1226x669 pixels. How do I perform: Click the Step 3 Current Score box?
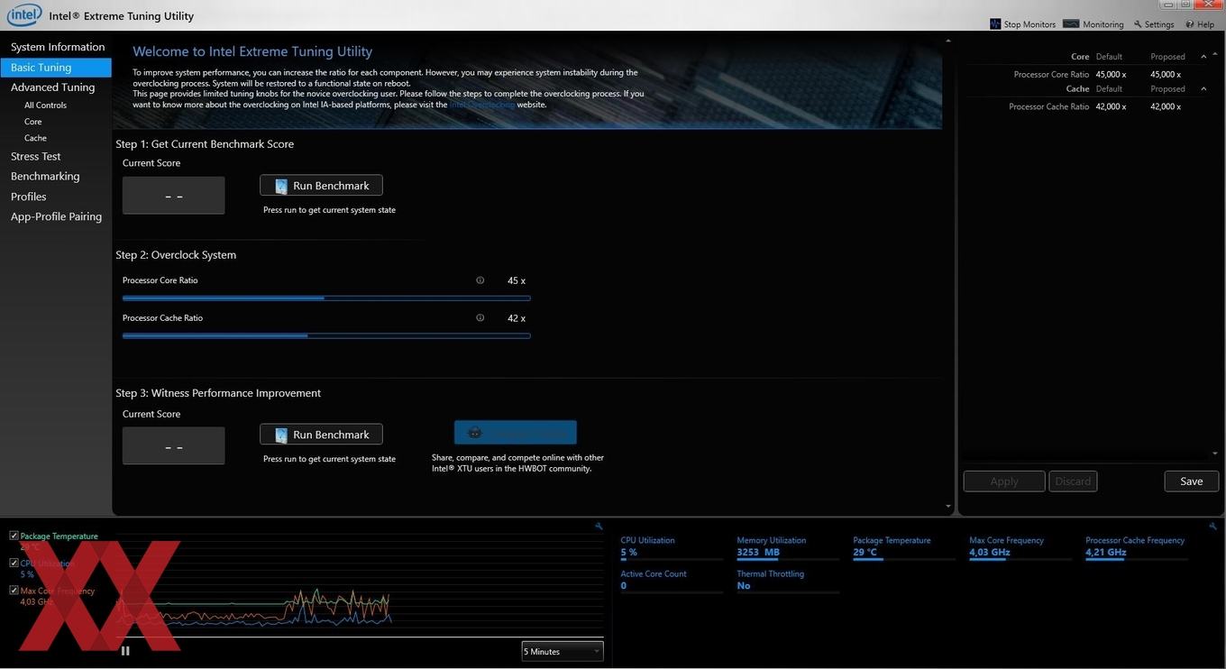click(x=174, y=446)
